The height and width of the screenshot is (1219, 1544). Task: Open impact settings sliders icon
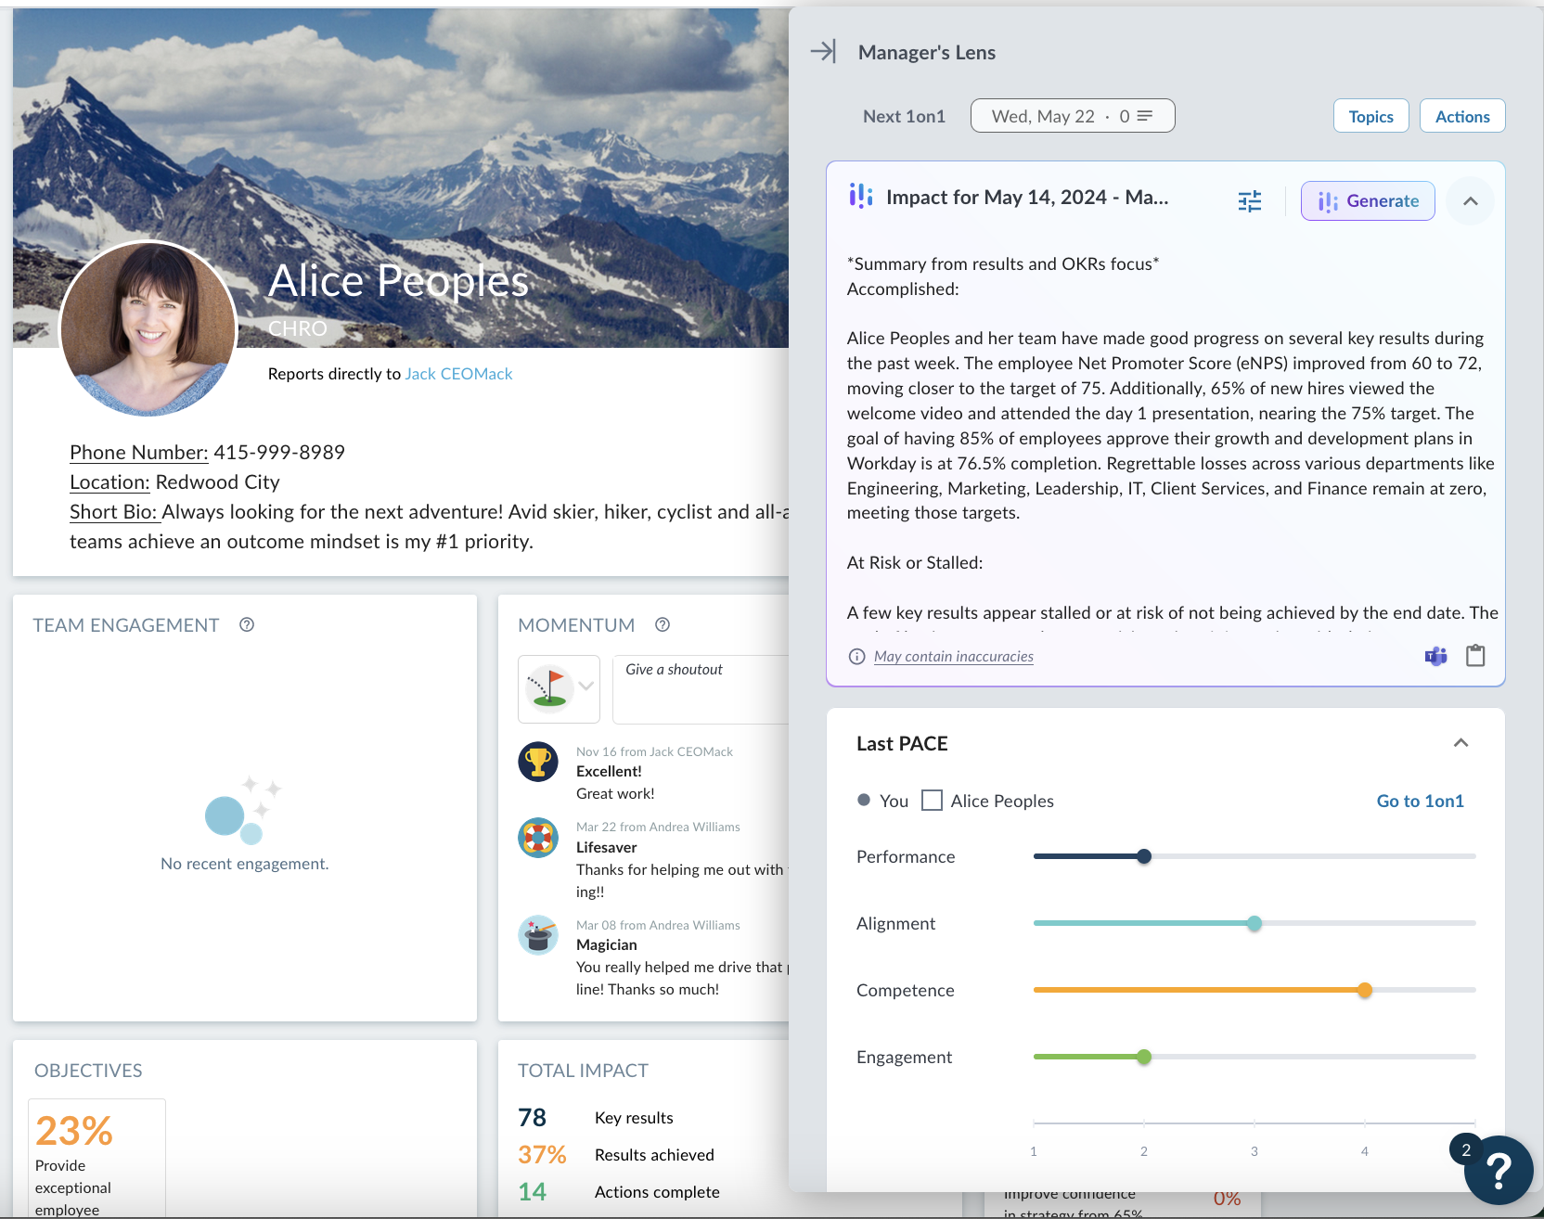click(1250, 201)
